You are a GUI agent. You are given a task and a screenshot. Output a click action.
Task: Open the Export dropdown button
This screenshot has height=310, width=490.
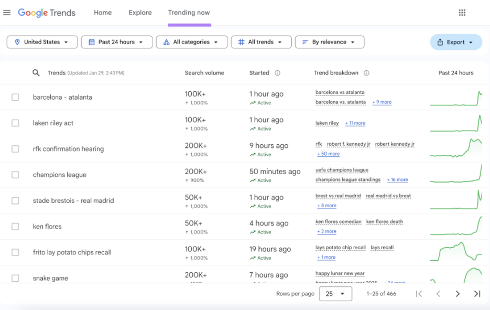coord(456,42)
